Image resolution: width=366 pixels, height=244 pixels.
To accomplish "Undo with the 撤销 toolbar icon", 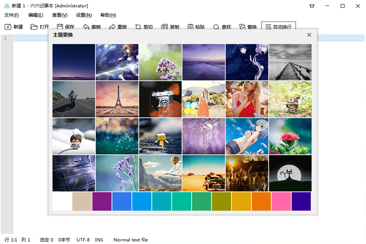I will pyautogui.click(x=86, y=27).
